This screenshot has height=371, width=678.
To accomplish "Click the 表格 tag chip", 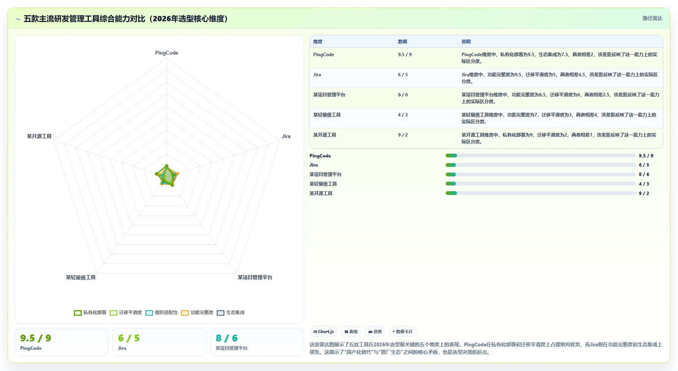I will pos(351,332).
